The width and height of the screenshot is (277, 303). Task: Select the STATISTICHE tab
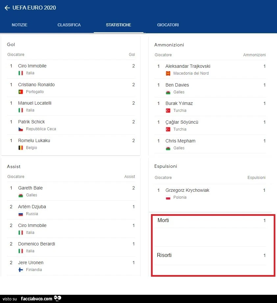[118, 25]
